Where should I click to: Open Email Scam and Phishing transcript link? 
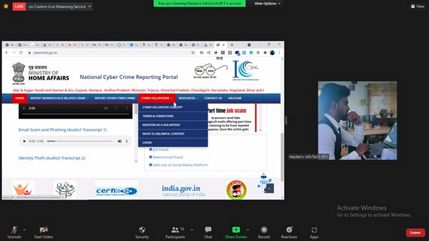click(62, 130)
